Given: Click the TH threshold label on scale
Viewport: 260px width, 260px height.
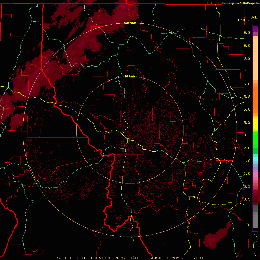Looking at the screenshot, I should tap(248, 225).
